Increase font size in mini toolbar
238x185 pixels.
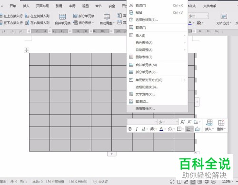(x=182, y=122)
